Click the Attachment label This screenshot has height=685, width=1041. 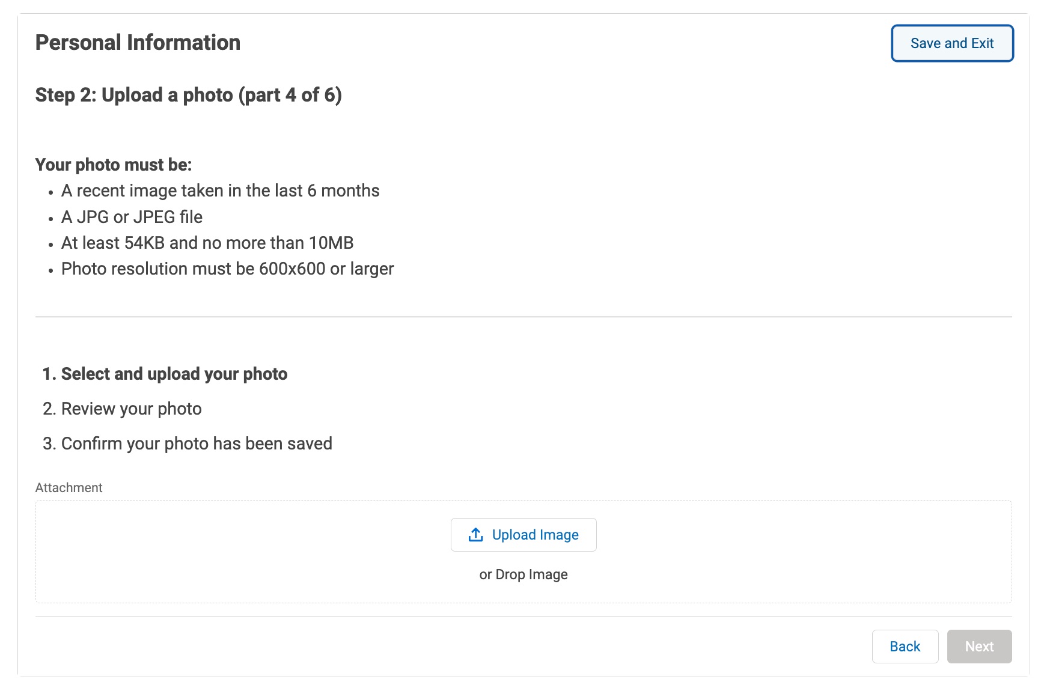point(69,487)
